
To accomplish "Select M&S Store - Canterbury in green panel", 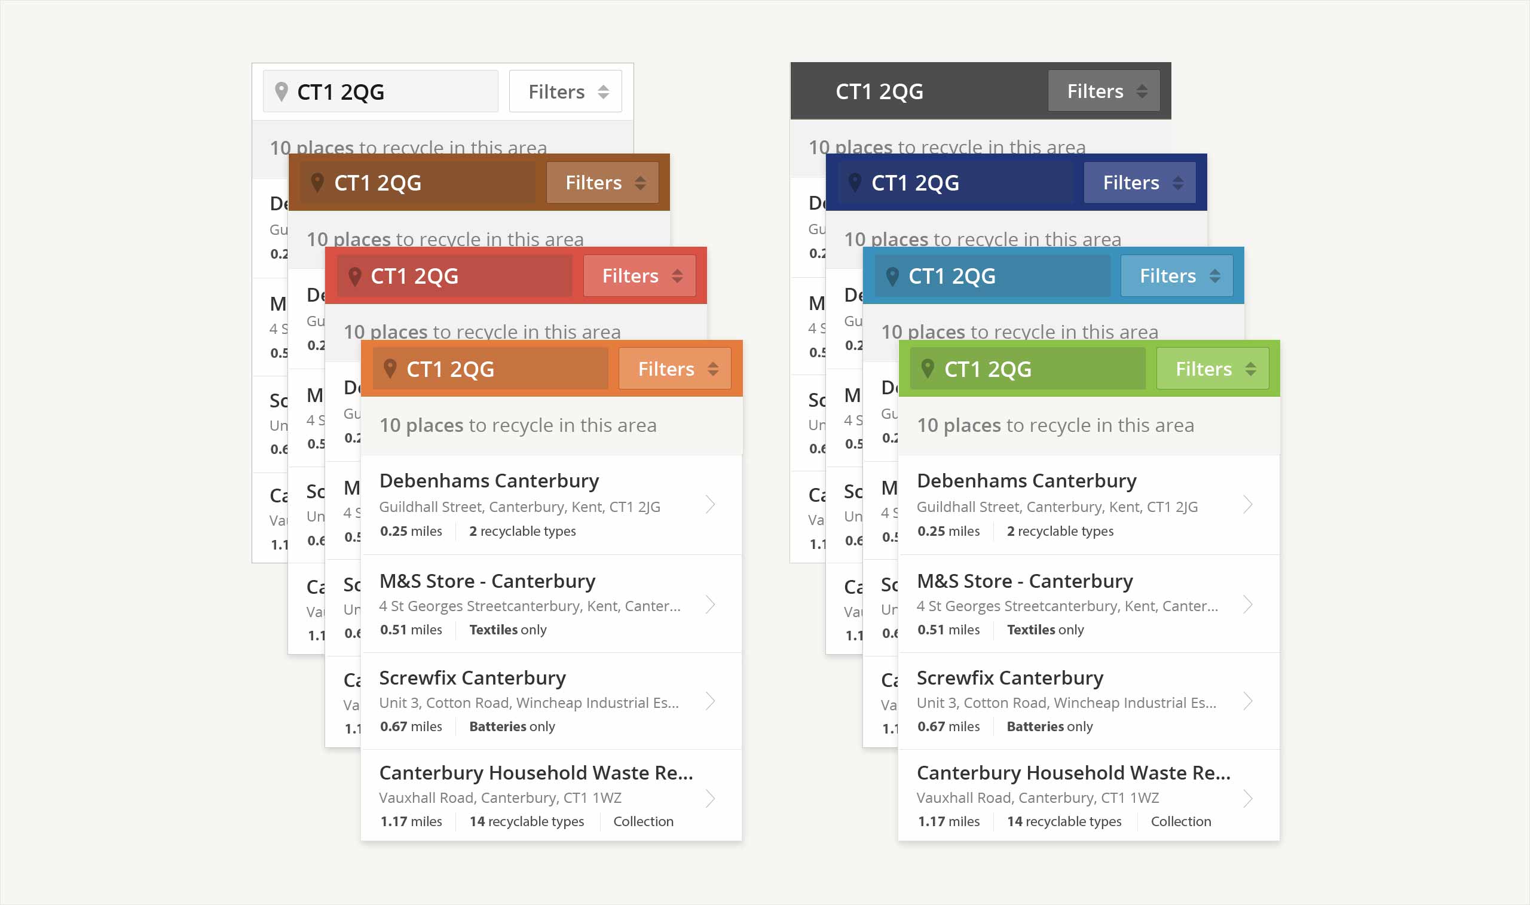I will tap(1024, 581).
